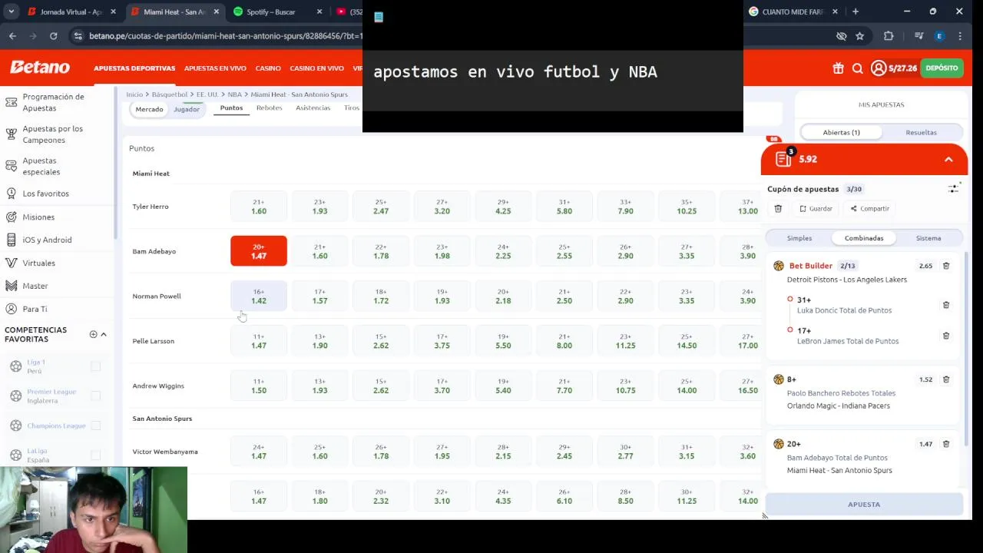Switch to Jugador view toggle
Image resolution: width=983 pixels, height=553 pixels.
click(187, 109)
